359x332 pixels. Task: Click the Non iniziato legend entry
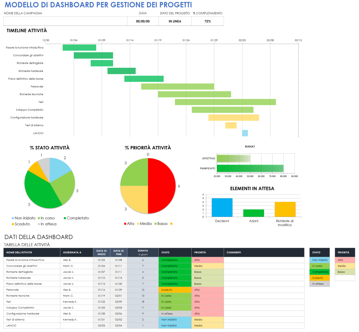[x=25, y=218]
